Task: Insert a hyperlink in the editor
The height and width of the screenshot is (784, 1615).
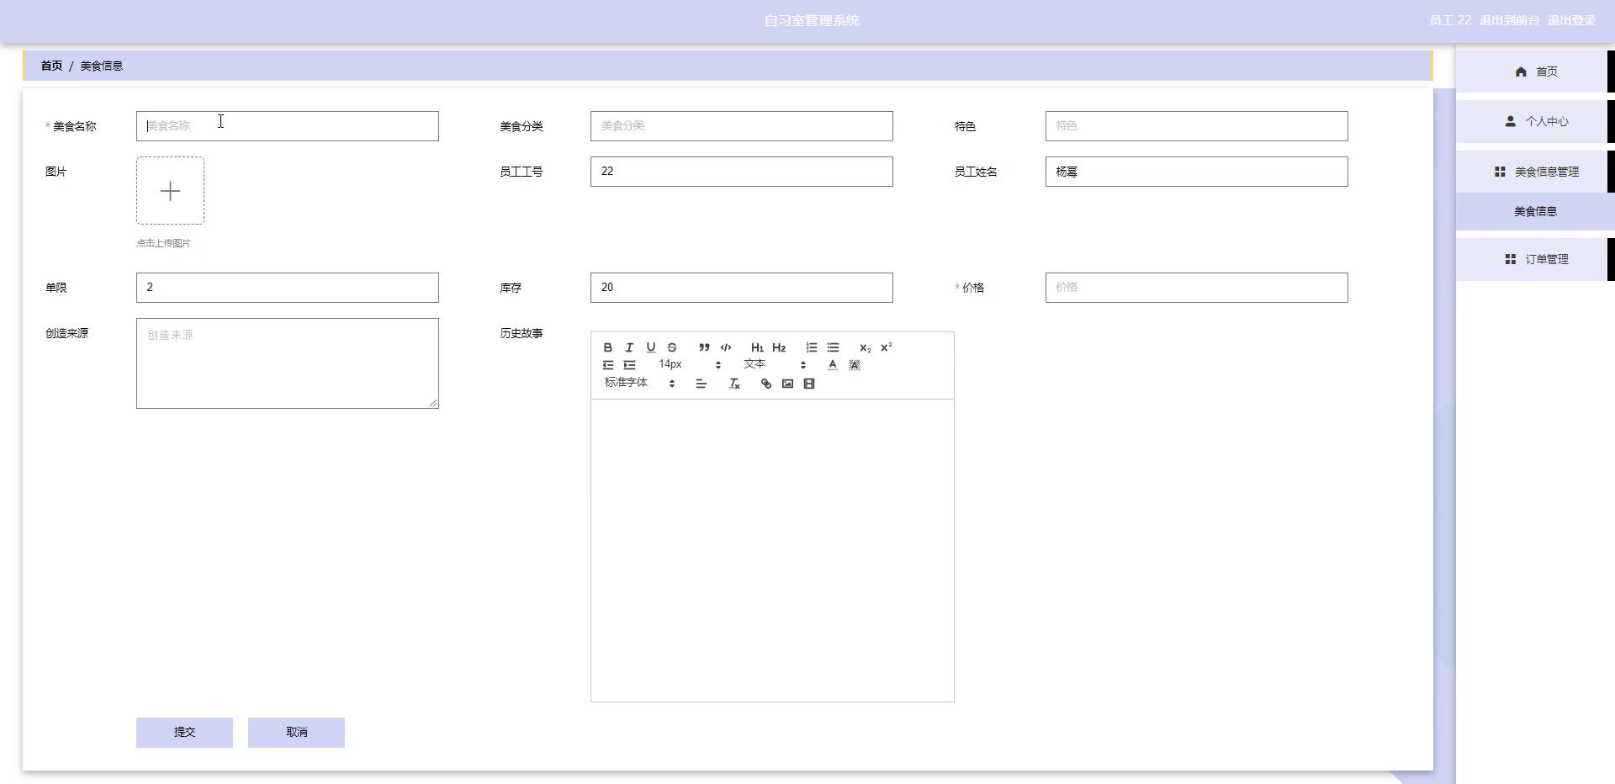Action: pos(765,384)
